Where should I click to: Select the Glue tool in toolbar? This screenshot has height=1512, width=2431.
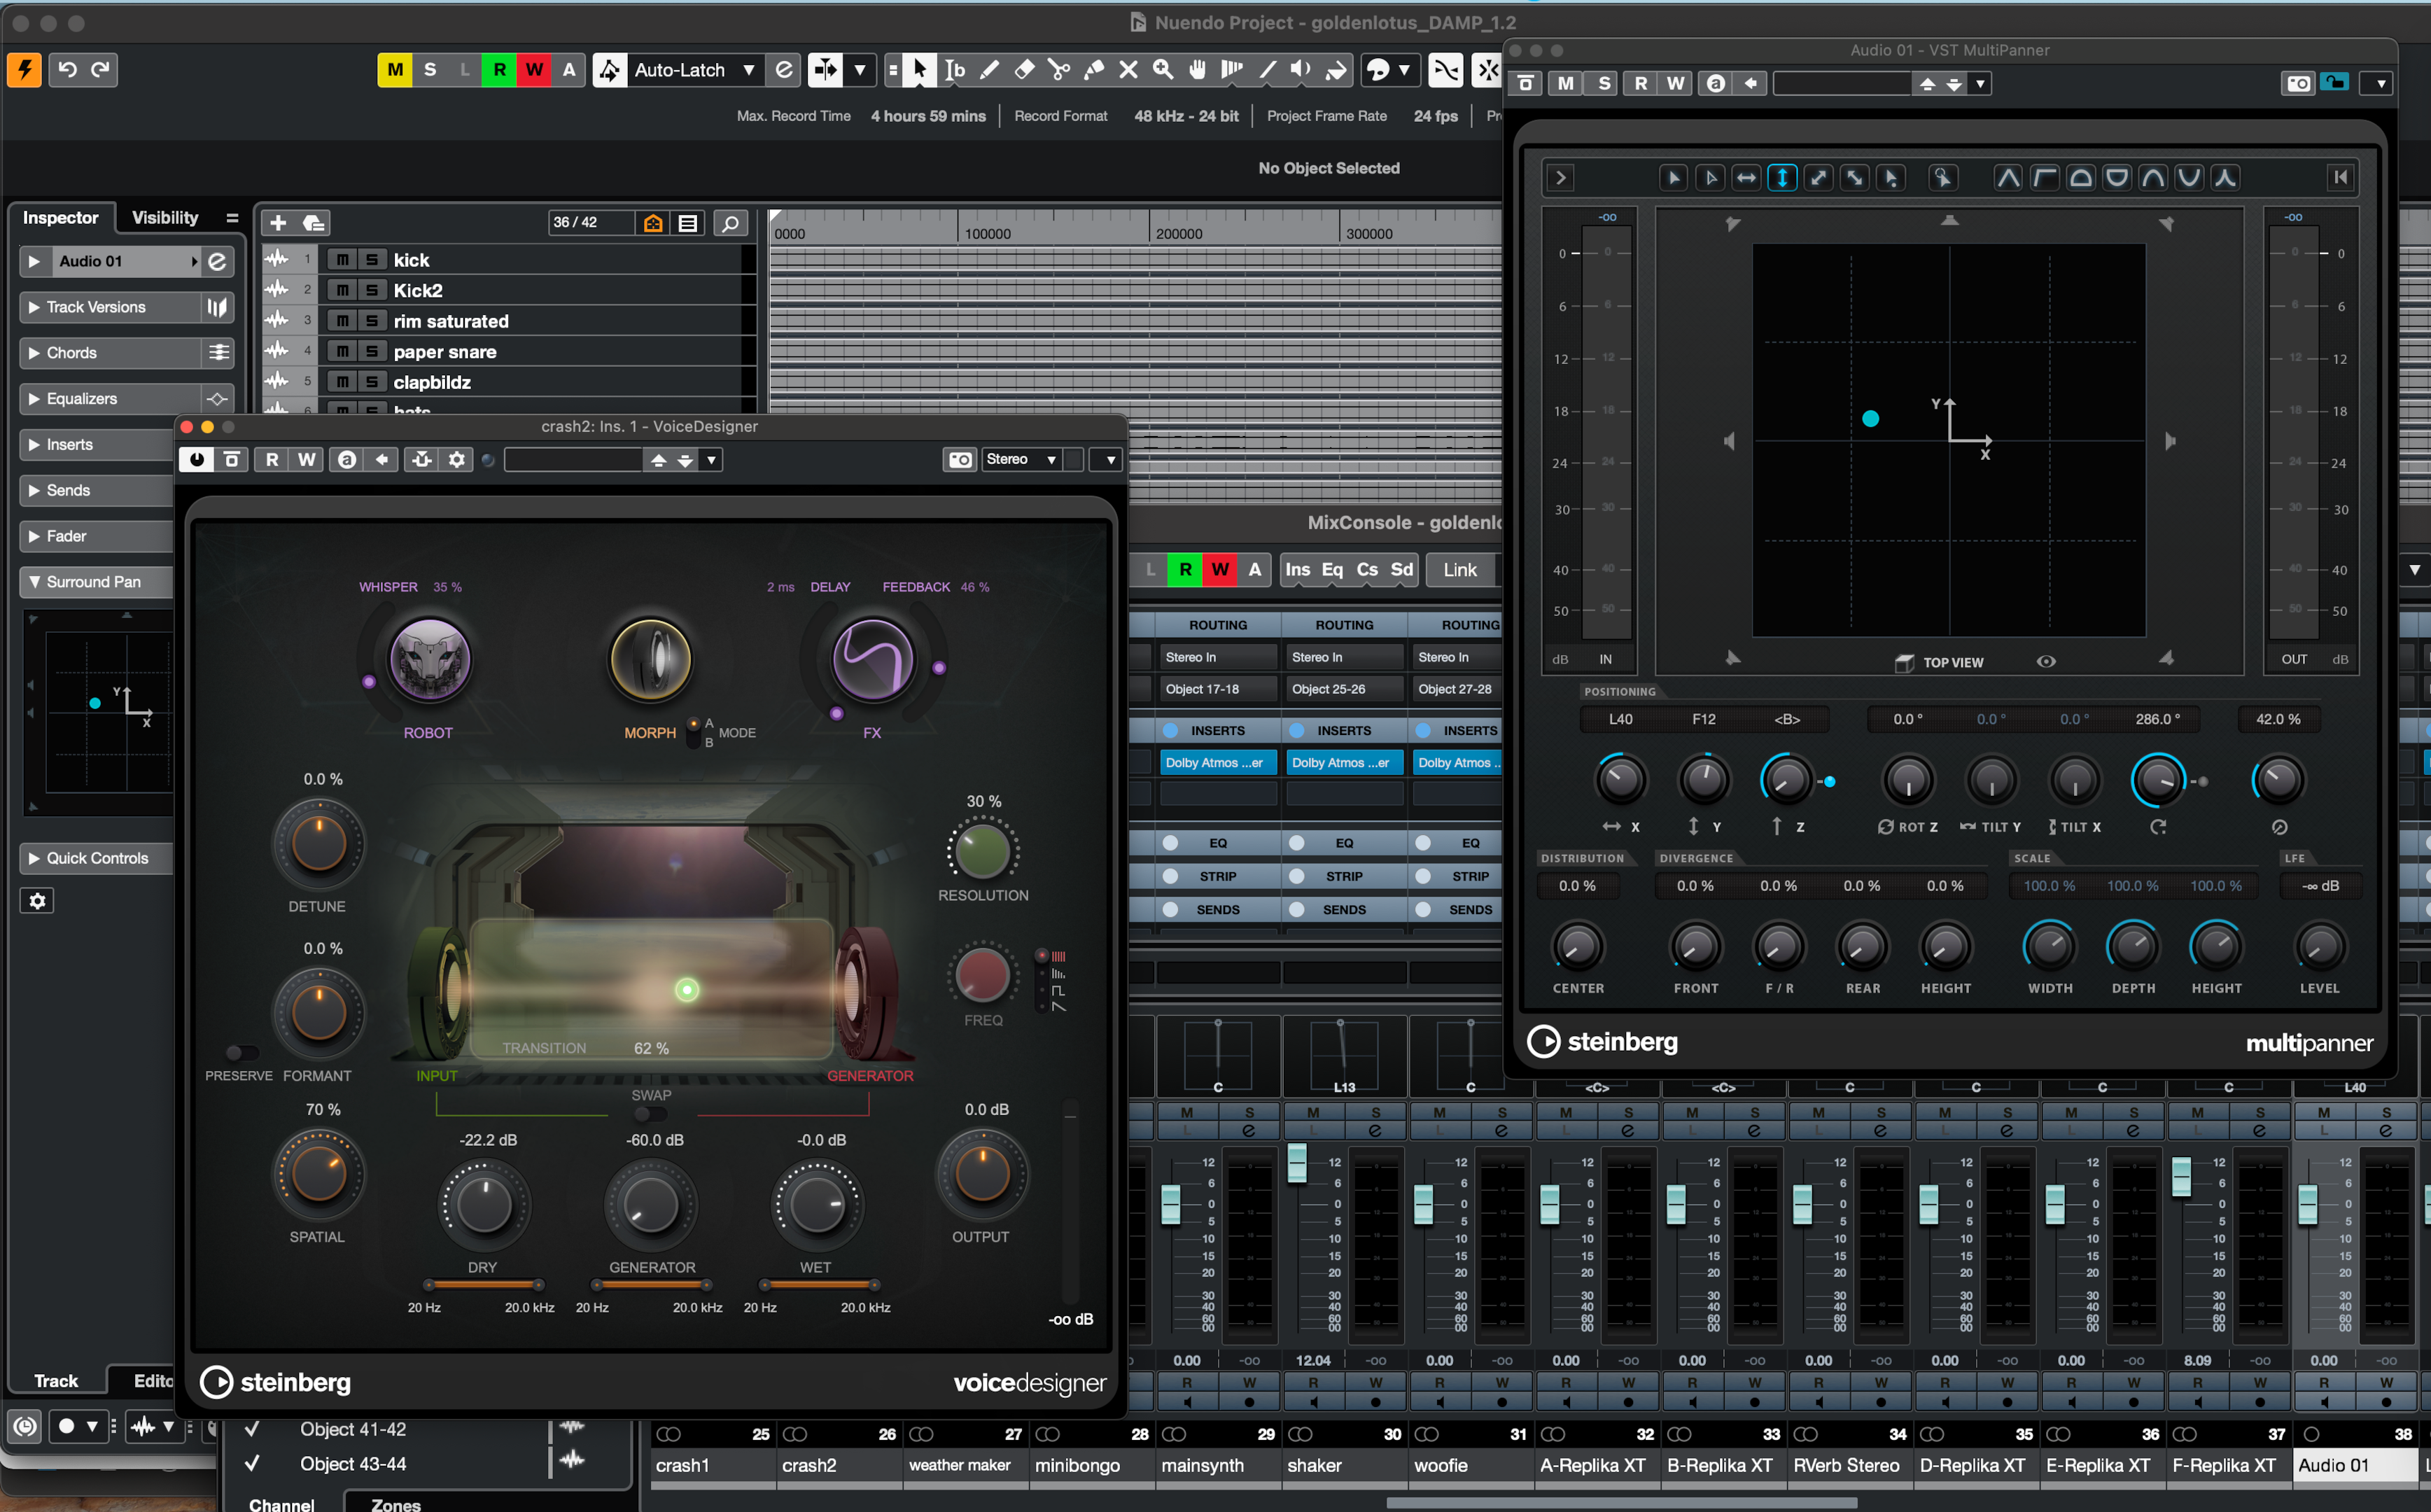(x=1093, y=69)
